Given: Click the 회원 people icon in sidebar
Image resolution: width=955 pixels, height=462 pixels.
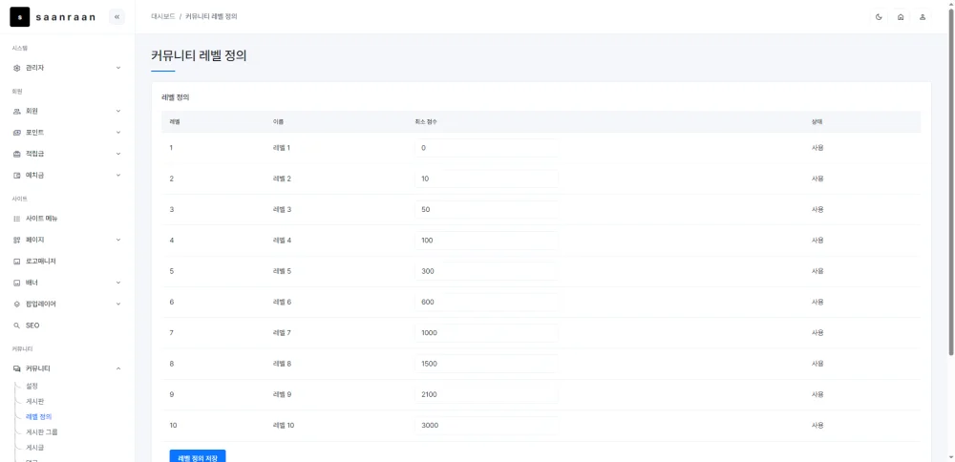Looking at the screenshot, I should tap(17, 112).
